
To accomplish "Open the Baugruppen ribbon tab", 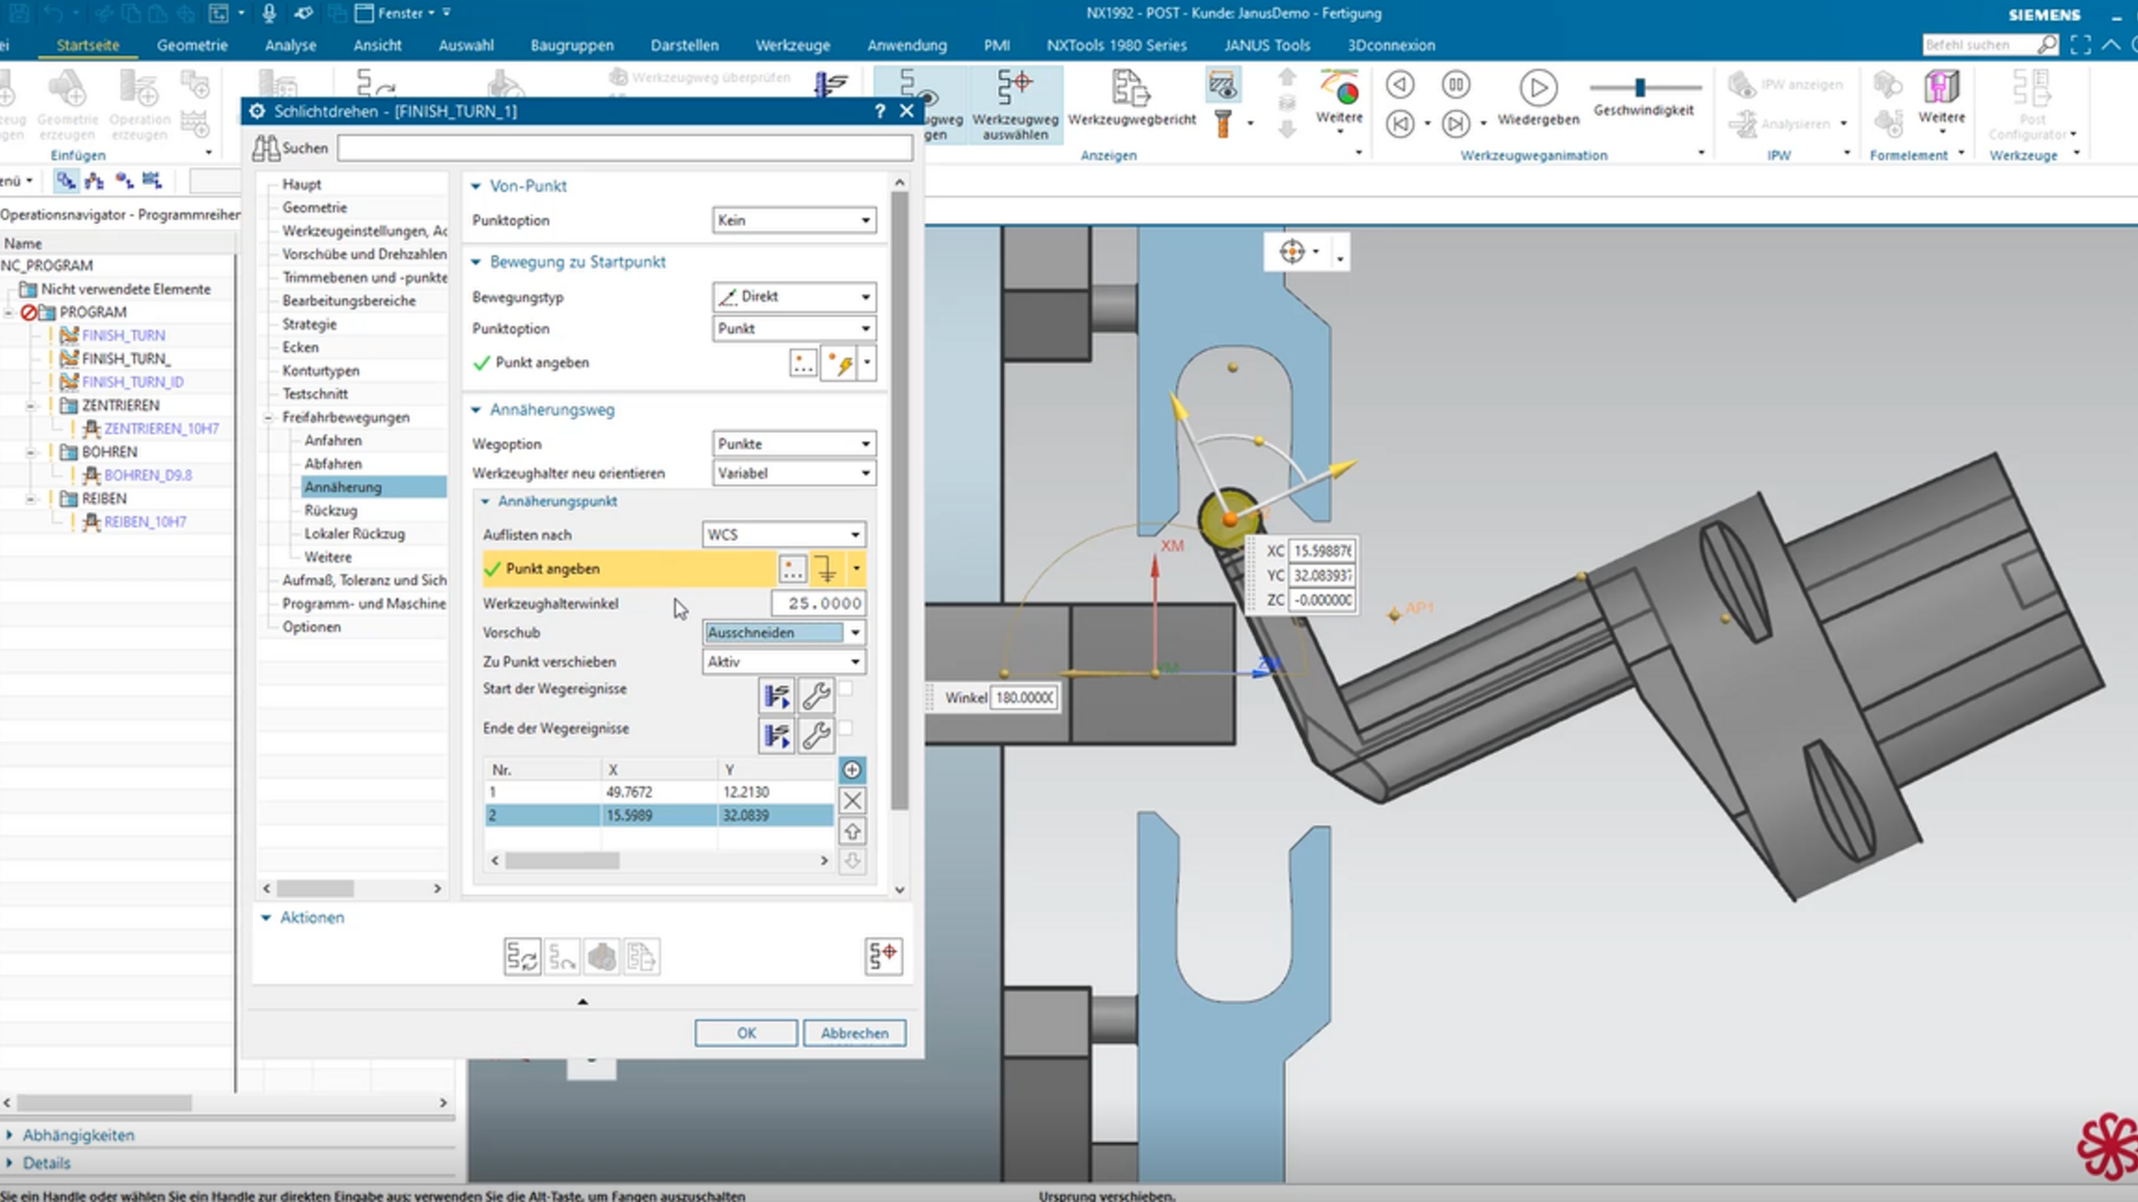I will 572,45.
